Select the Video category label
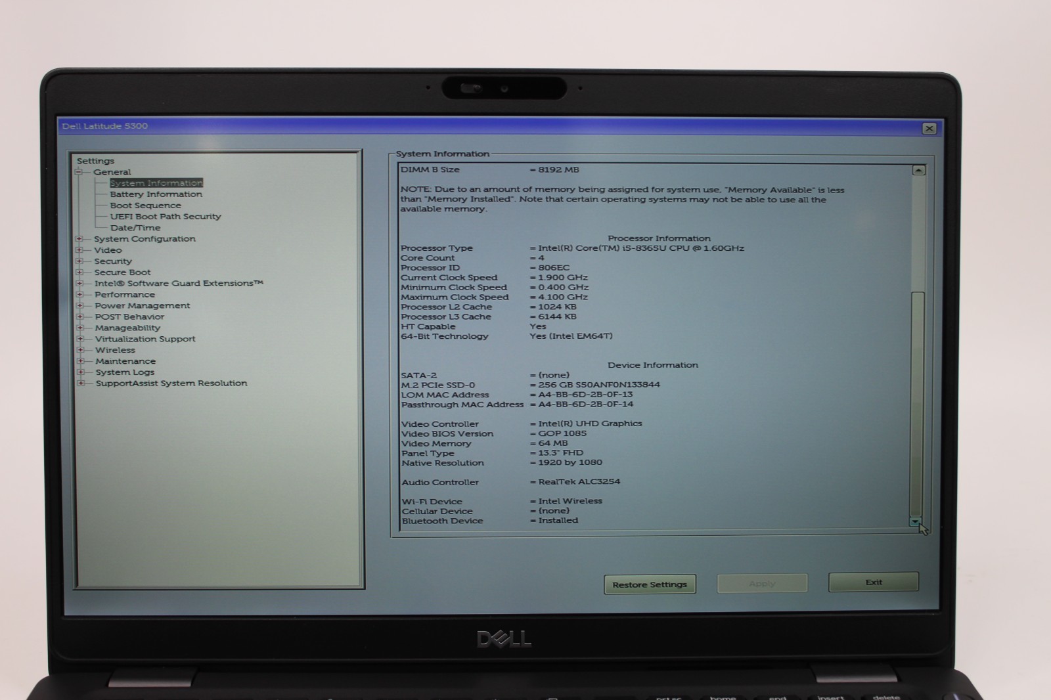The image size is (1051, 700). pos(108,250)
